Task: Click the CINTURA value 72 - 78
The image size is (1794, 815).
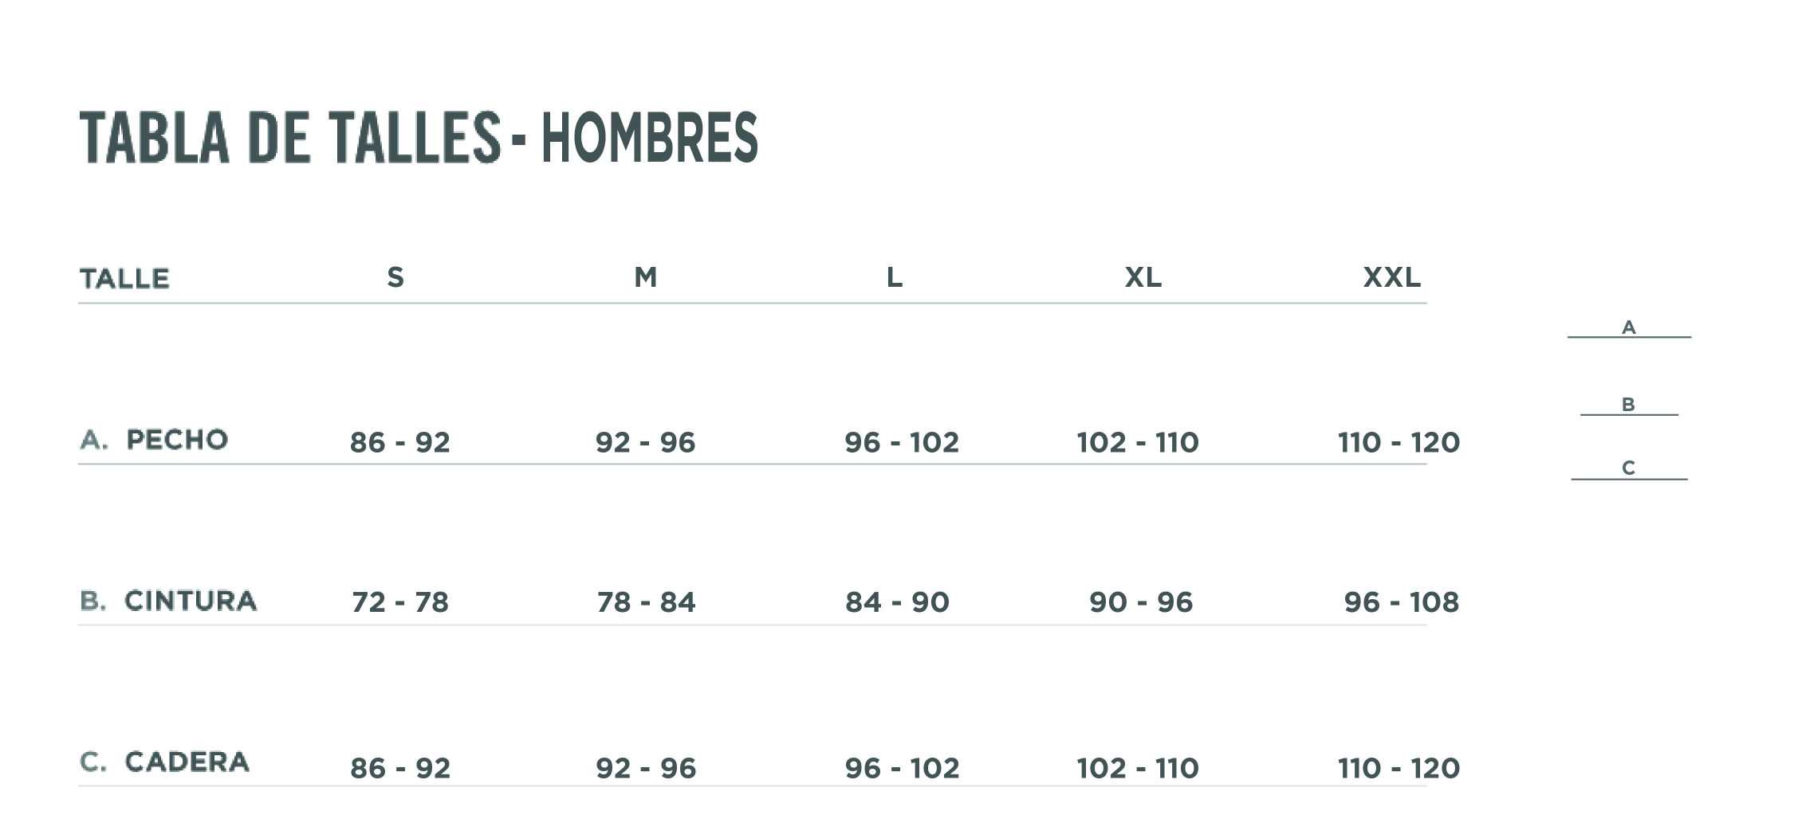Action: click(x=400, y=602)
